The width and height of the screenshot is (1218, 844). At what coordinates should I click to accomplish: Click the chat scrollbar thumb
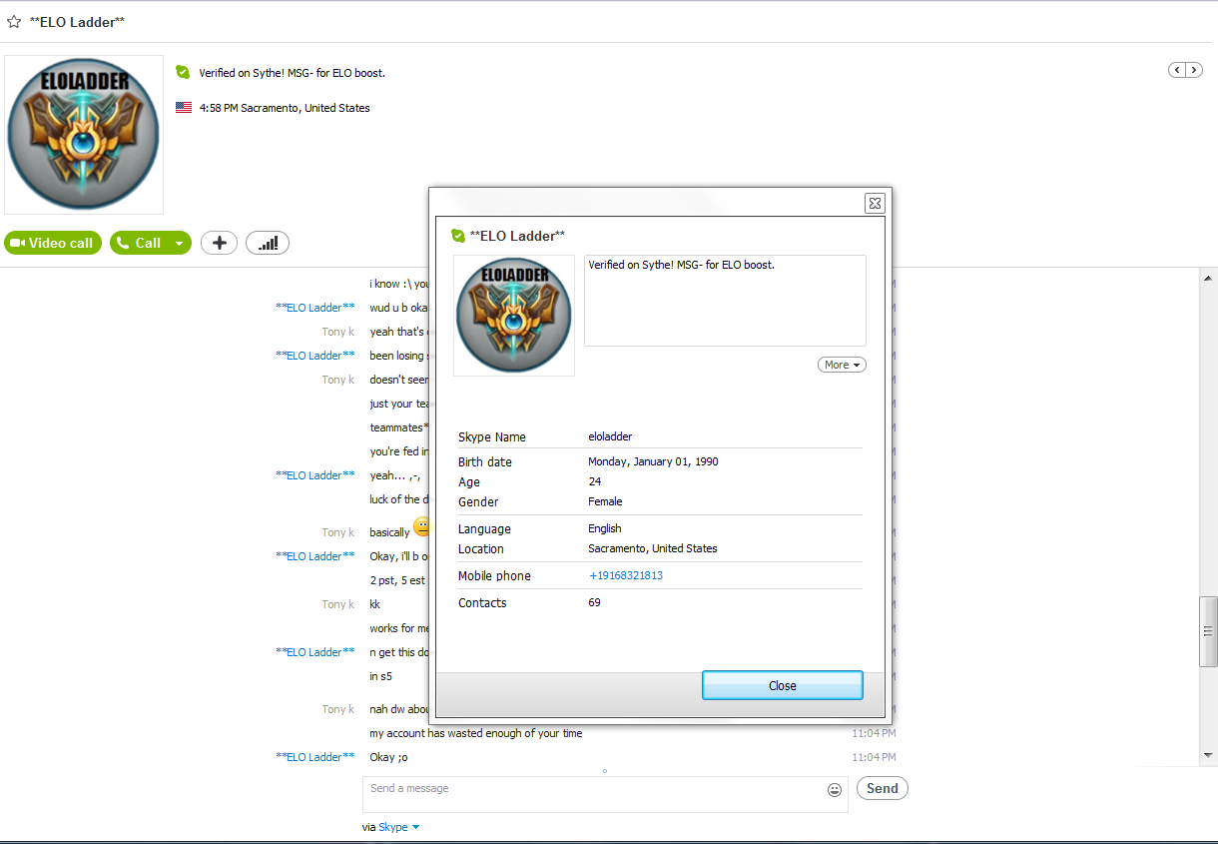[x=1208, y=631]
